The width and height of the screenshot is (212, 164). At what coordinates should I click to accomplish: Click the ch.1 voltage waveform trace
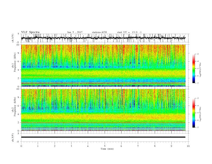coord(103,38)
